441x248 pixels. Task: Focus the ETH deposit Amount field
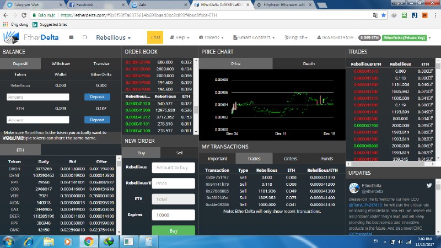(37, 120)
